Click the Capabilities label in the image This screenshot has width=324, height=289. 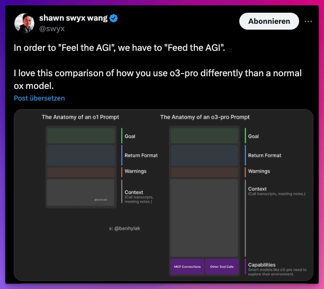(x=262, y=264)
